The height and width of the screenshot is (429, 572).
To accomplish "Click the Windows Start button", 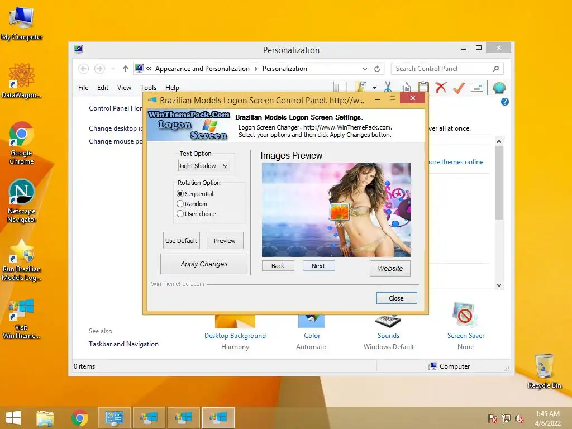I will (x=13, y=418).
